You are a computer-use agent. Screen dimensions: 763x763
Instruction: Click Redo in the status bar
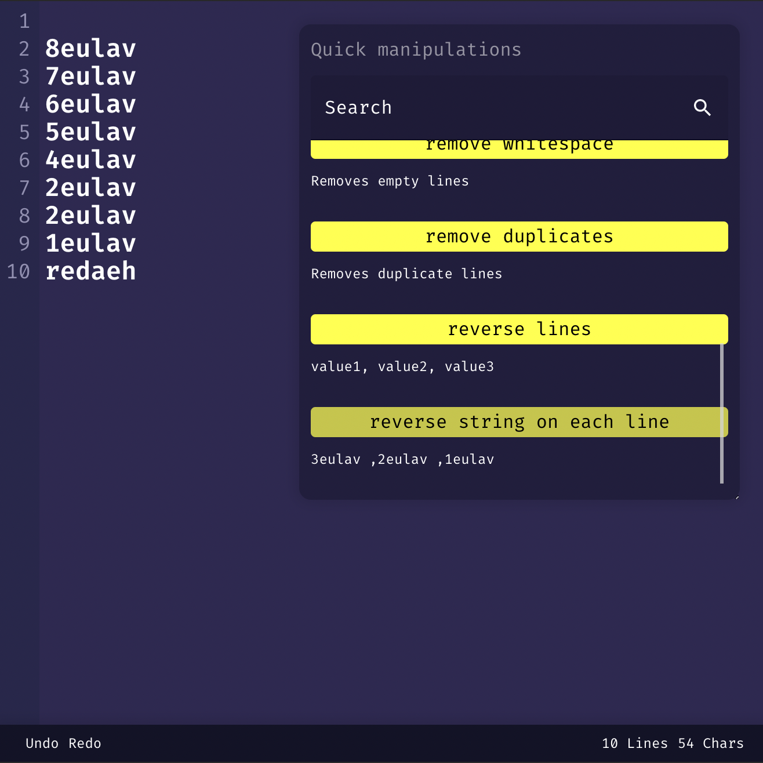(85, 743)
